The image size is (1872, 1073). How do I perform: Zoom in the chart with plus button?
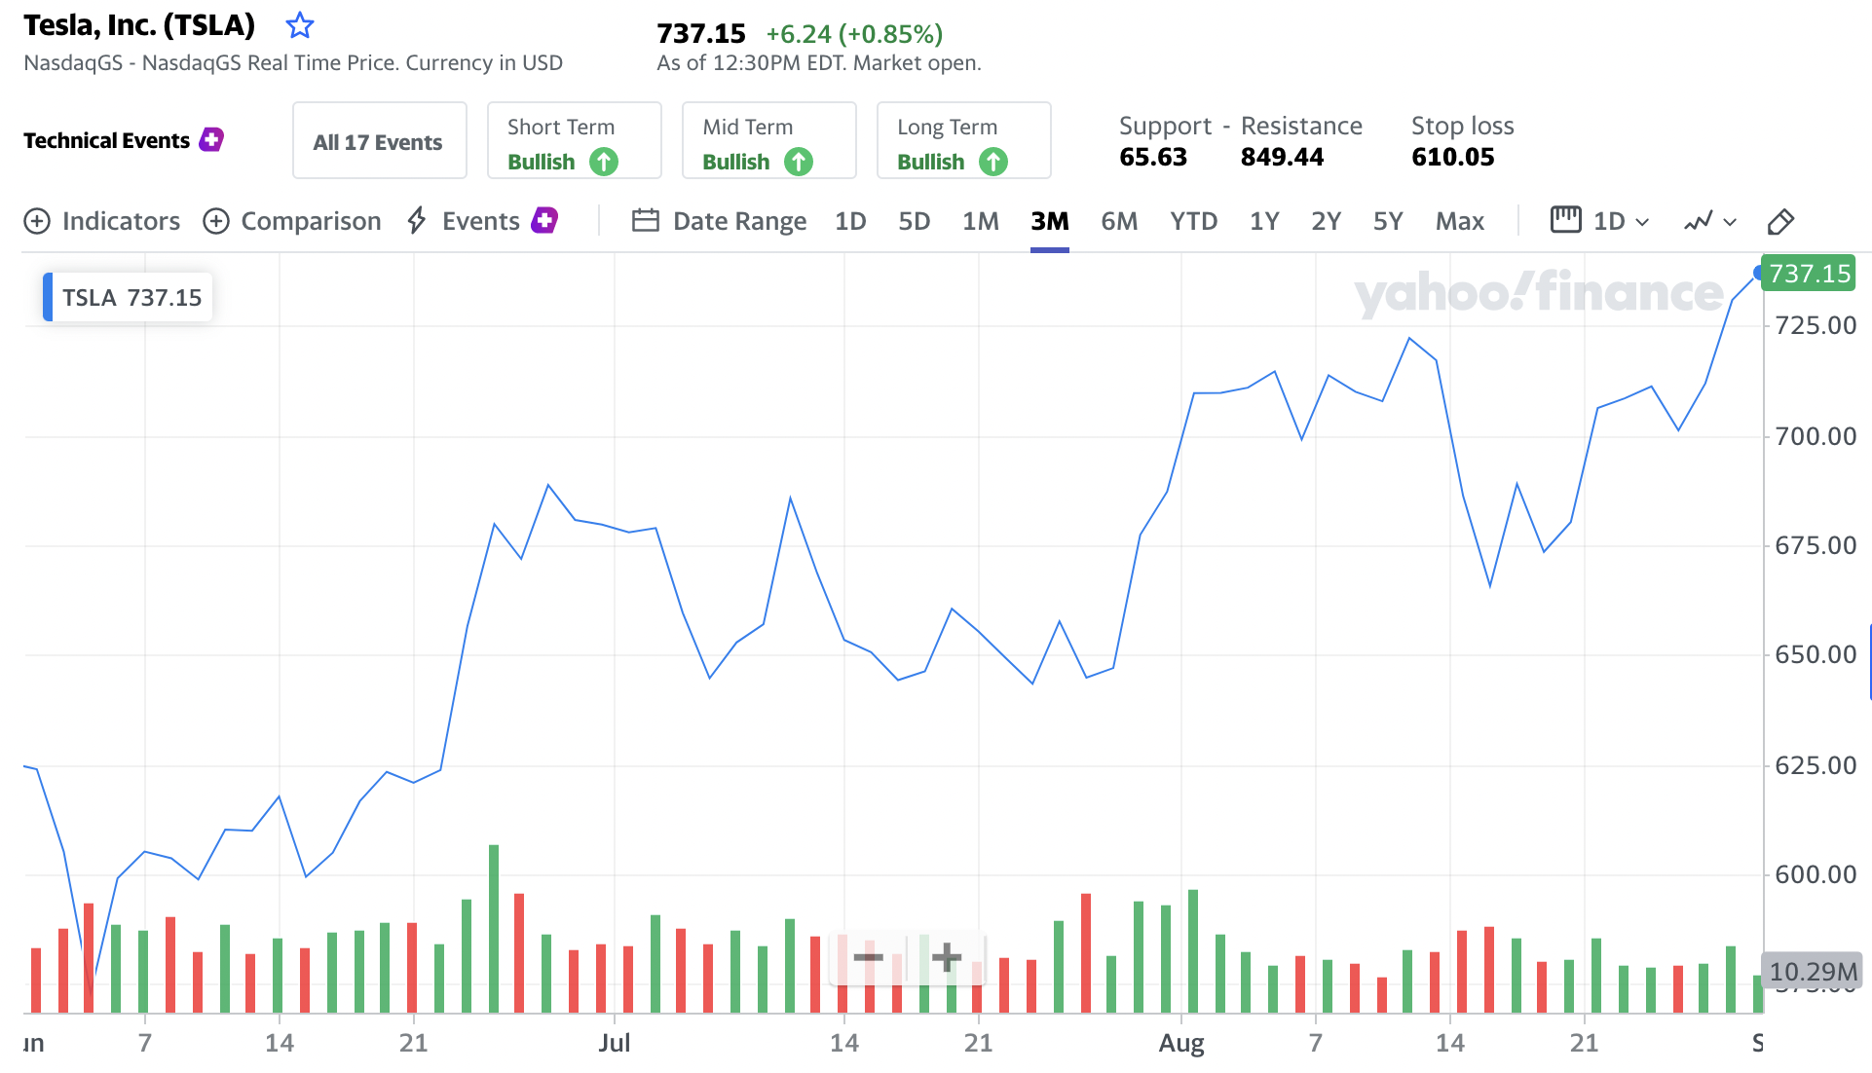pos(946,958)
